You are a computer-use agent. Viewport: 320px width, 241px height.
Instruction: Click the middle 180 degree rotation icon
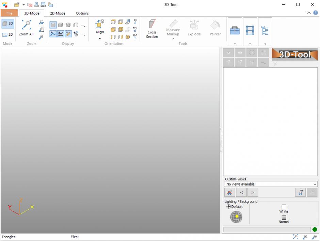[135, 29]
